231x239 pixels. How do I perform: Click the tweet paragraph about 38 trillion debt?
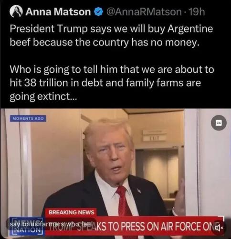pos(112,83)
